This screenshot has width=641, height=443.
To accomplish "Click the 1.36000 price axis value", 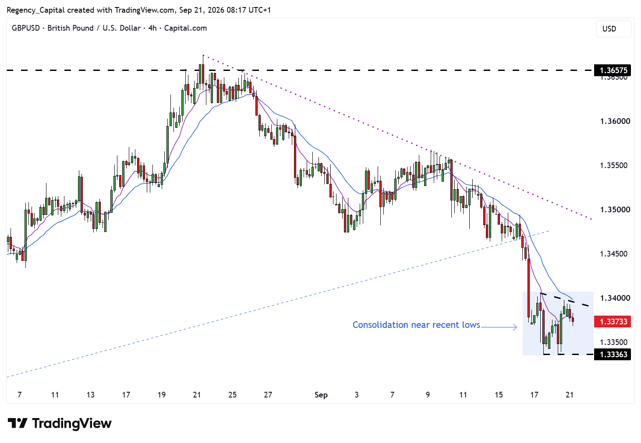I will (x=615, y=121).
